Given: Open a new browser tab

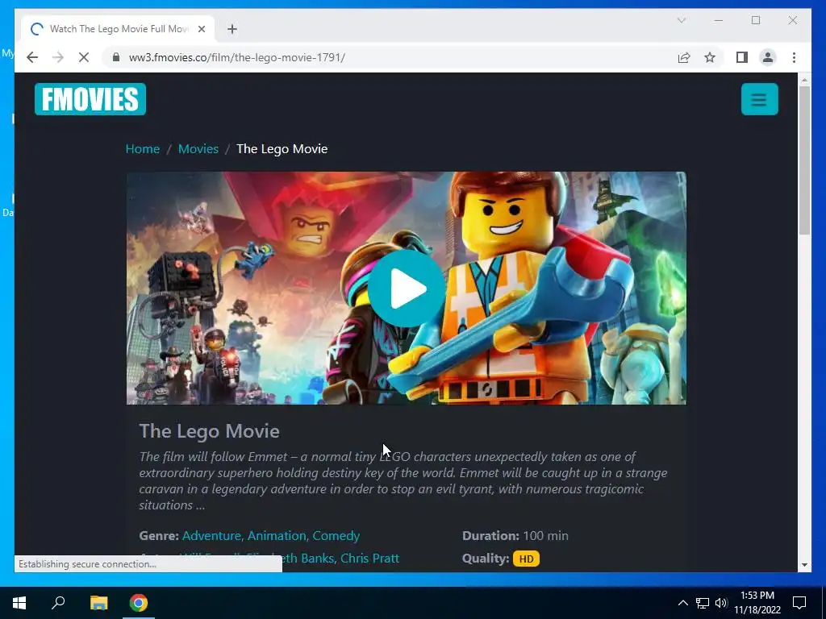Looking at the screenshot, I should point(232,29).
